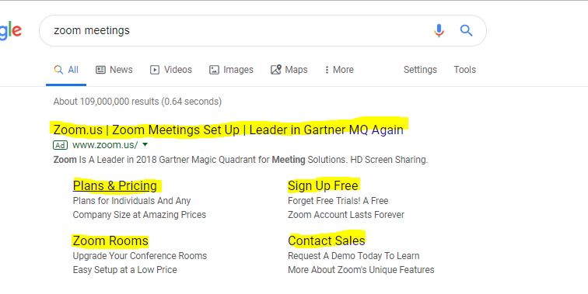Click the Google logo
Image resolution: width=588 pixels, height=294 pixels.
coord(11,31)
